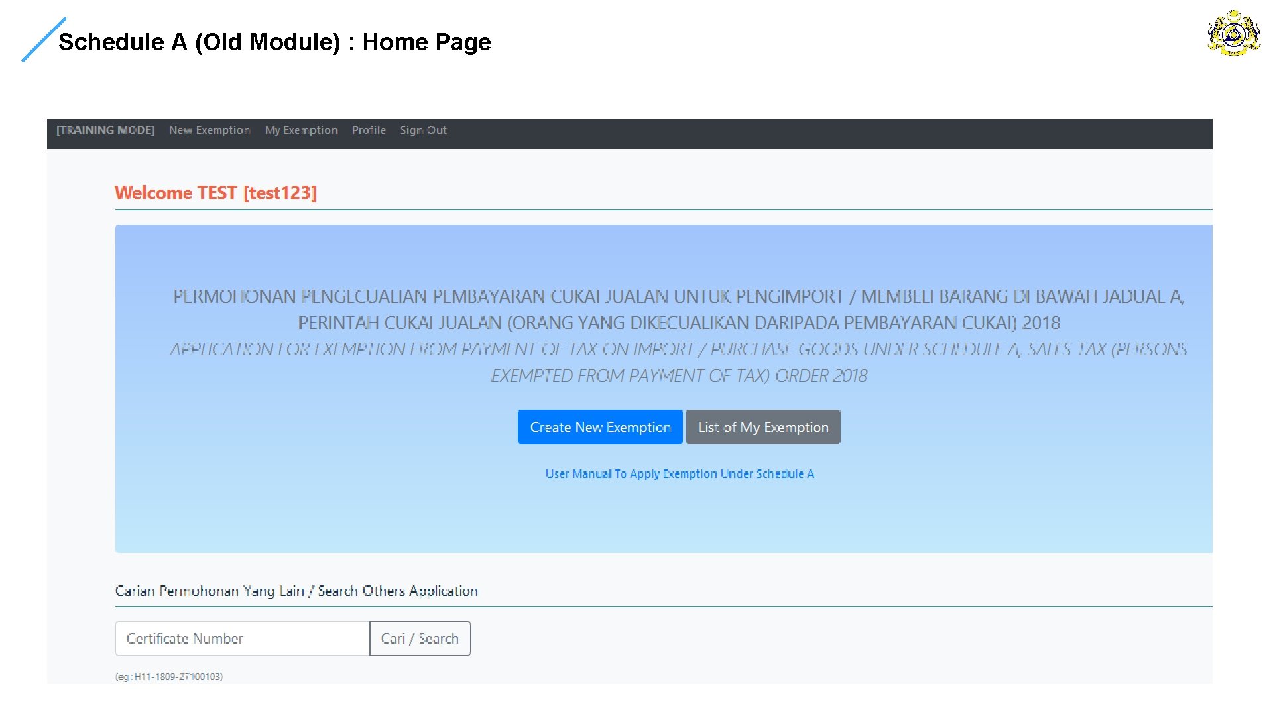Open the Profile navbar item
Image resolution: width=1273 pixels, height=716 pixels.
pos(369,130)
